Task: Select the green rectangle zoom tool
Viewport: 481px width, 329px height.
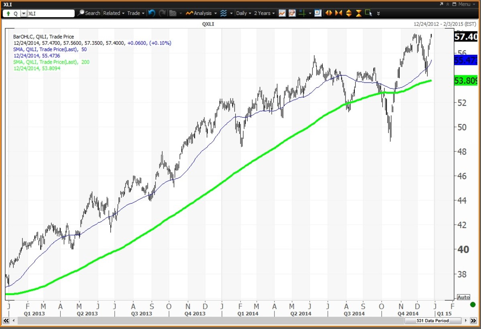Action: tap(369, 13)
